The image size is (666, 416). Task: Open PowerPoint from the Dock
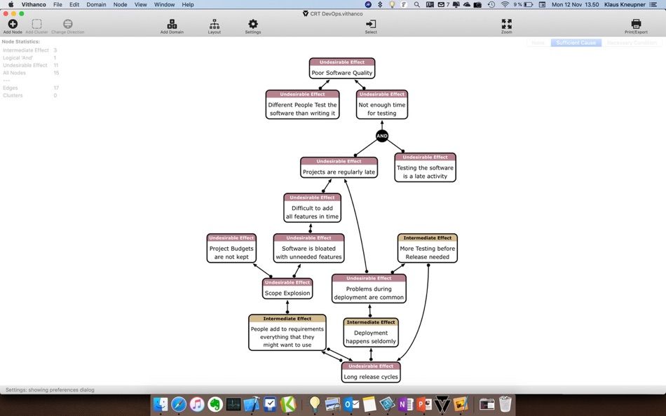[x=423, y=405]
